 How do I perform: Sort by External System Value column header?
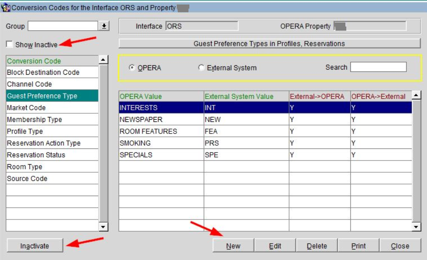[239, 96]
